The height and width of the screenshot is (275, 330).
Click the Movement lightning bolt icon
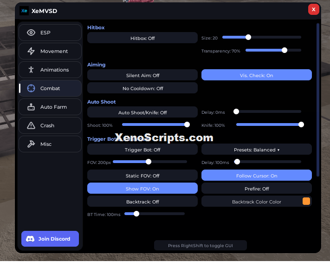coord(31,51)
